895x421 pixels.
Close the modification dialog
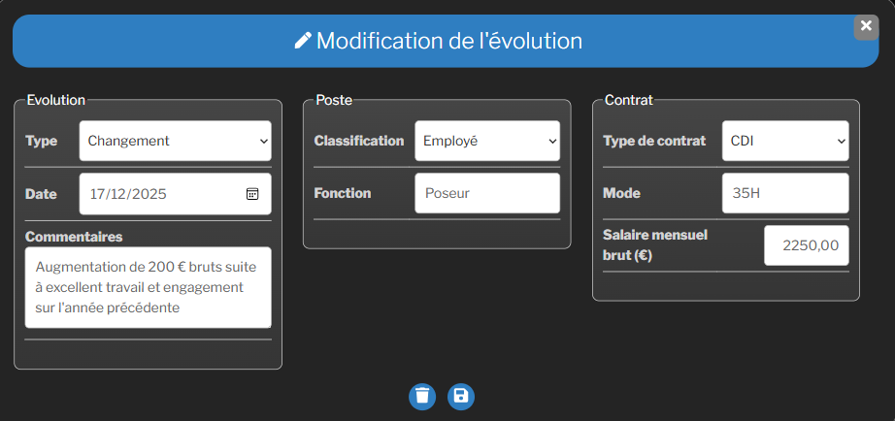click(866, 26)
